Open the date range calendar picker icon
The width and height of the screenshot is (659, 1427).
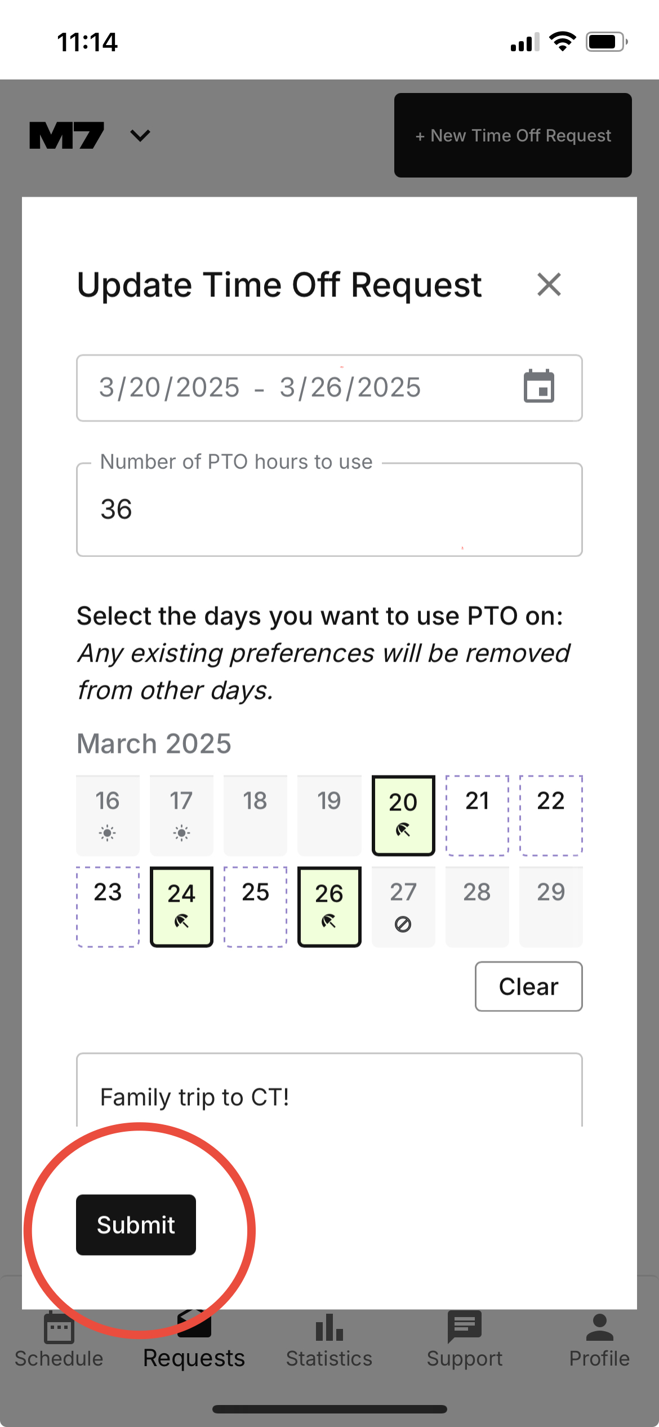[x=539, y=387]
